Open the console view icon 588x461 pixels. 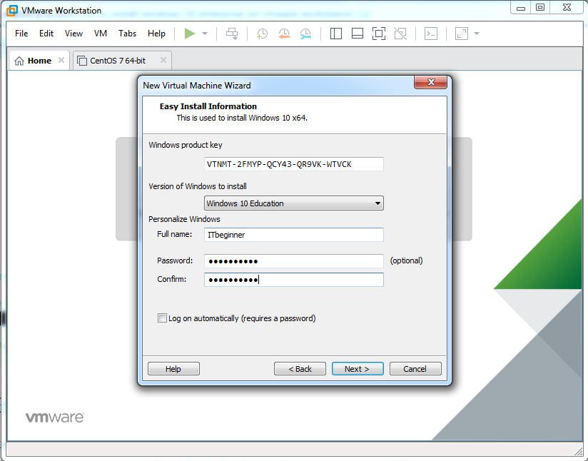431,34
